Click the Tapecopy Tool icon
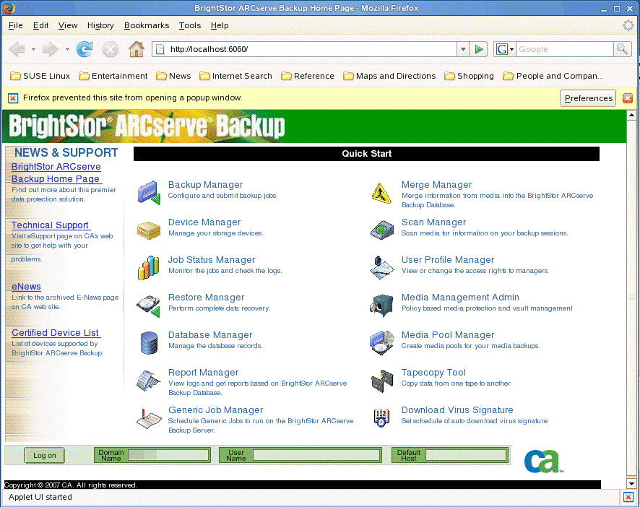Screen dimensions: 640x507 [381, 381]
